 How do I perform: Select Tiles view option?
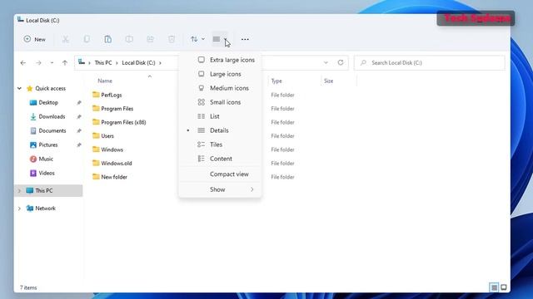(220, 145)
